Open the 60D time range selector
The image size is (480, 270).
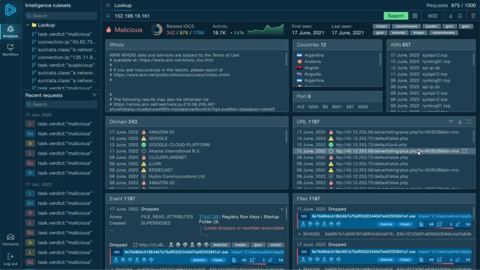pos(432,16)
